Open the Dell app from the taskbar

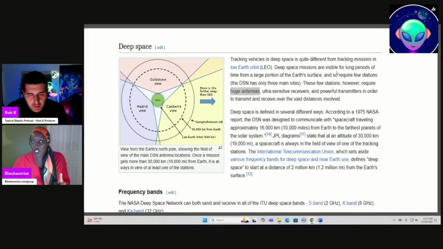(304, 220)
